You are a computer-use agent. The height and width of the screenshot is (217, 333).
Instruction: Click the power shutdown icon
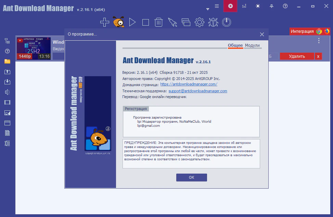point(226,23)
